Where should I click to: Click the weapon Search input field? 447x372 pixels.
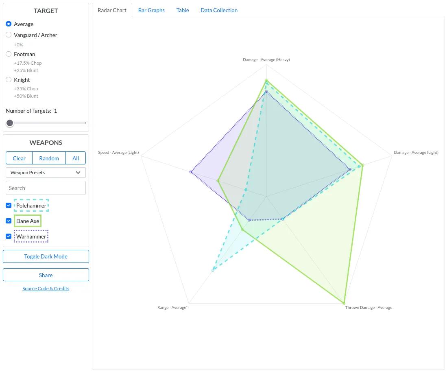click(46, 188)
